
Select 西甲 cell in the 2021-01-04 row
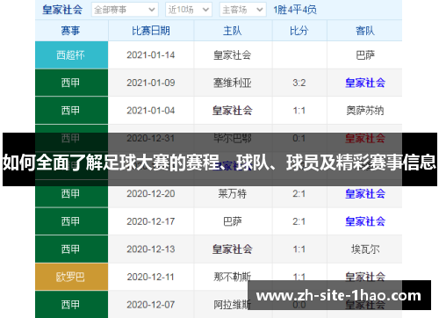click(71, 111)
